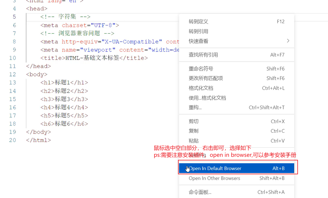Screen dimensions: 328x198
Task: Select 粘贴 in the context menu
Action: tap(236, 141)
